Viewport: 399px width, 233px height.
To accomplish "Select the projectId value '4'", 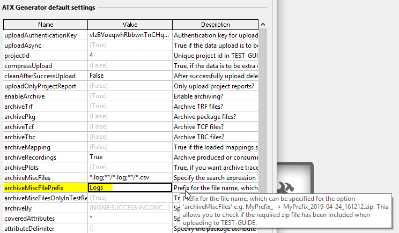I will pyautogui.click(x=130, y=55).
